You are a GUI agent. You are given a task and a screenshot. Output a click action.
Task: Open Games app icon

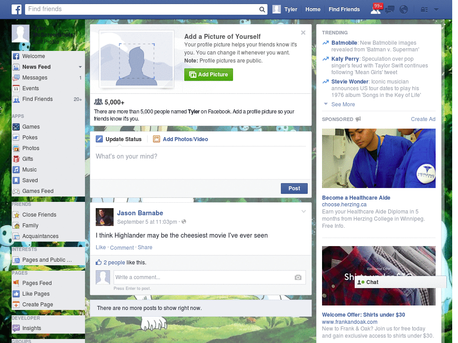16,127
